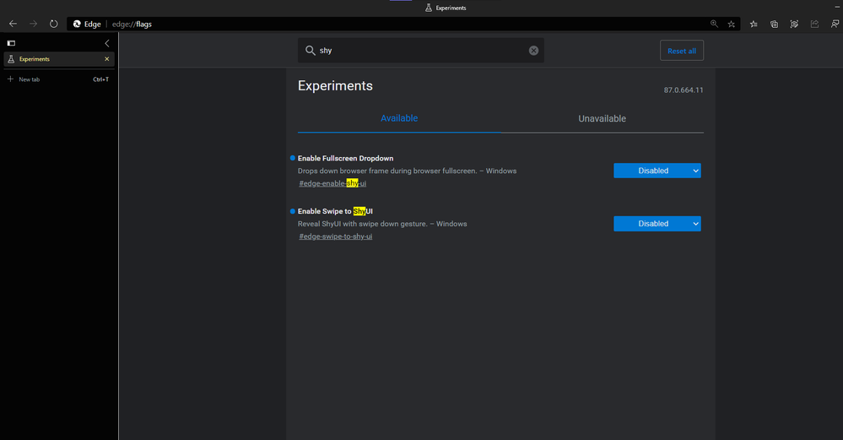
Task: Click the Edge logo in address bar
Action: pos(77,24)
